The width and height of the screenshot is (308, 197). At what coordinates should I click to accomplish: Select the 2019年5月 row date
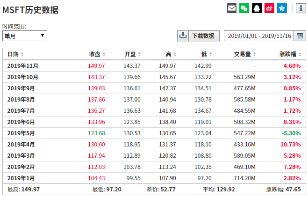point(21,133)
